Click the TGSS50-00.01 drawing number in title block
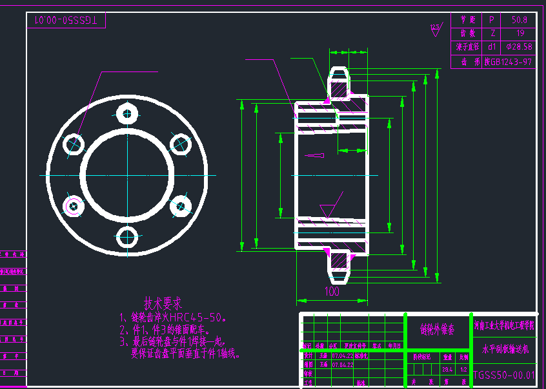 coord(504,374)
